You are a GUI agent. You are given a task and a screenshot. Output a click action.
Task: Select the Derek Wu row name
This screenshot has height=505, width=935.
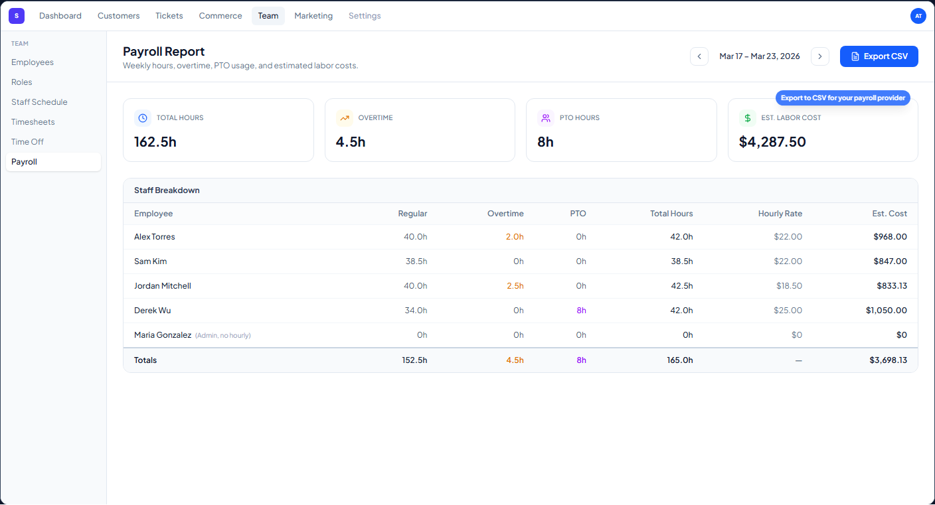pos(153,311)
